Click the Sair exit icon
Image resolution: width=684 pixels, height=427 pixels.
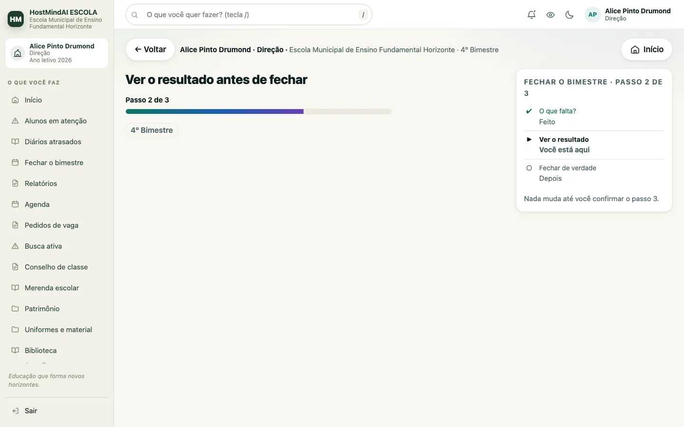pos(15,411)
